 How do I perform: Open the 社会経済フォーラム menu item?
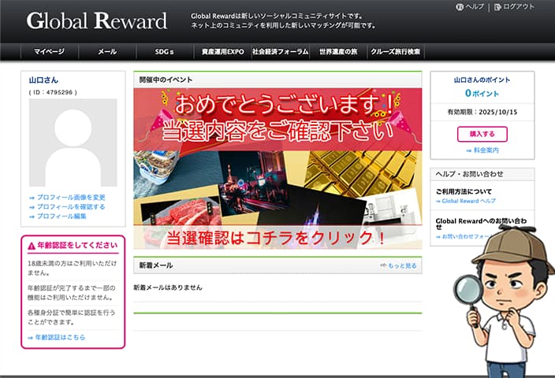click(x=280, y=52)
